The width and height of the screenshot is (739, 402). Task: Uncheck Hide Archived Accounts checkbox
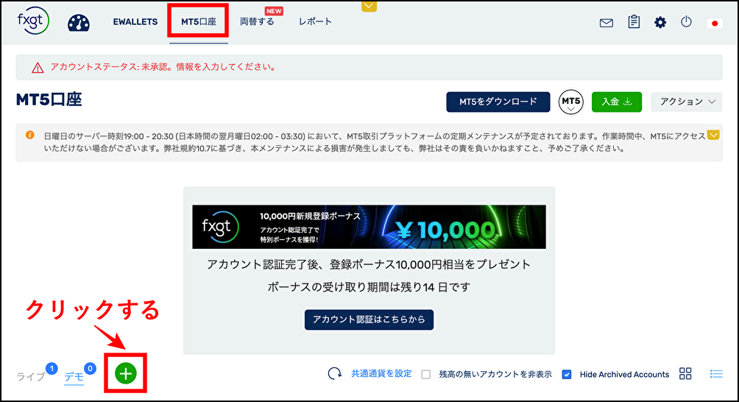[567, 374]
